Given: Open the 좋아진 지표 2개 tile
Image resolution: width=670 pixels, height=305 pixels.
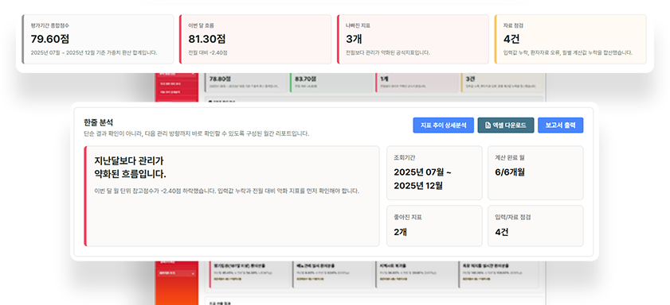Looking at the screenshot, I should [434, 226].
